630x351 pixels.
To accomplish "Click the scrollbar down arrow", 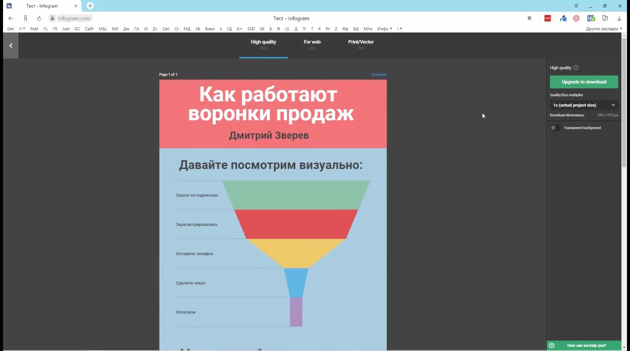I will pyautogui.click(x=624, y=347).
